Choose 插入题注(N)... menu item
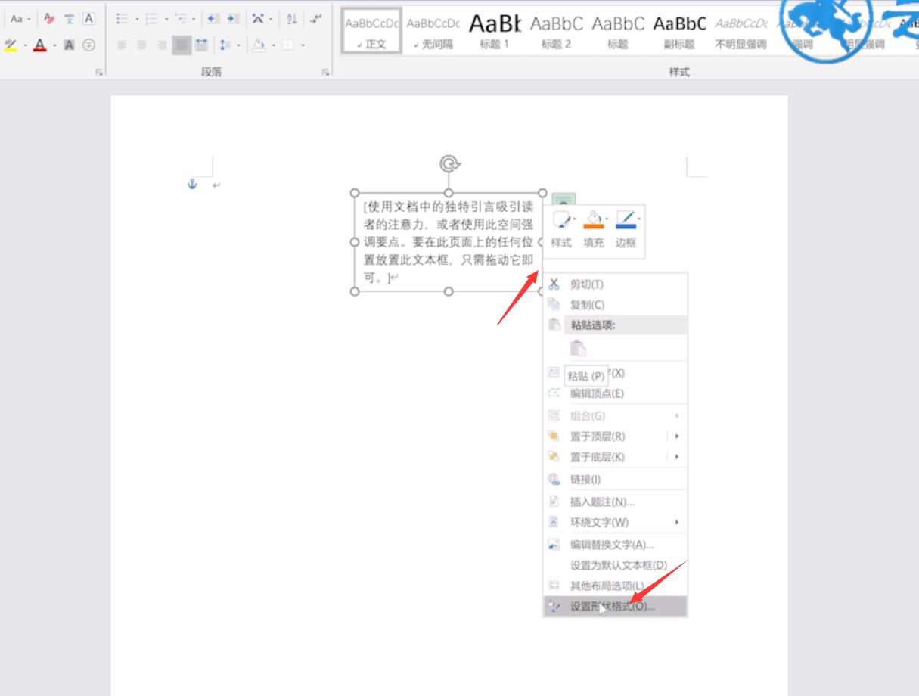 click(x=615, y=502)
